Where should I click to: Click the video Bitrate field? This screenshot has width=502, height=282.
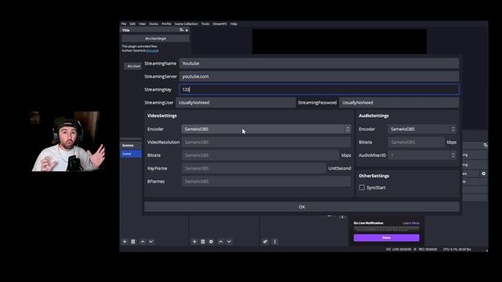[x=260, y=155]
